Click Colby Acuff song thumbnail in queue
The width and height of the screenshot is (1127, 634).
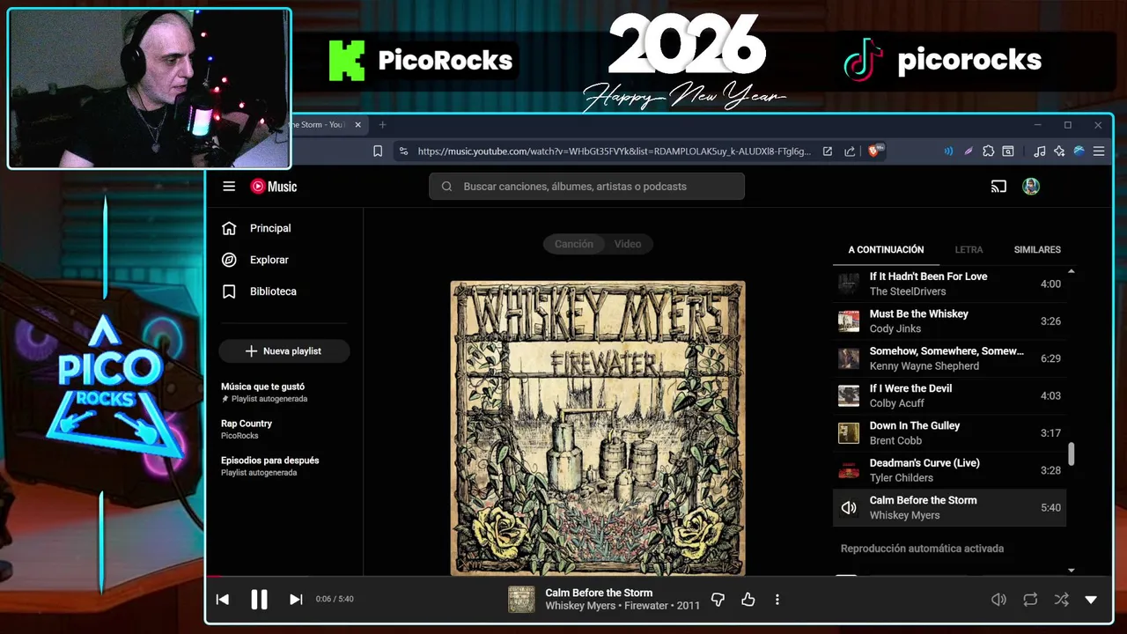pyautogui.click(x=849, y=396)
